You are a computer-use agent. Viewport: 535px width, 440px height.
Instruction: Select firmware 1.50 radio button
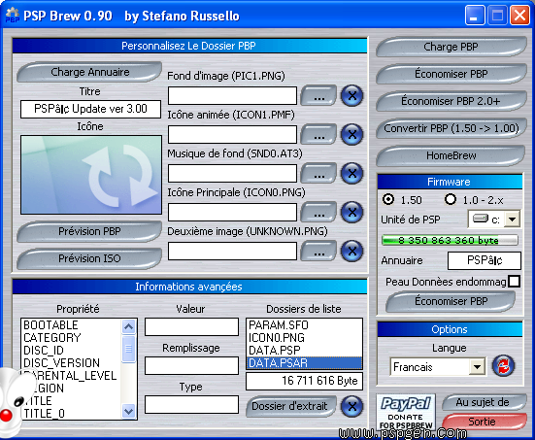388,199
